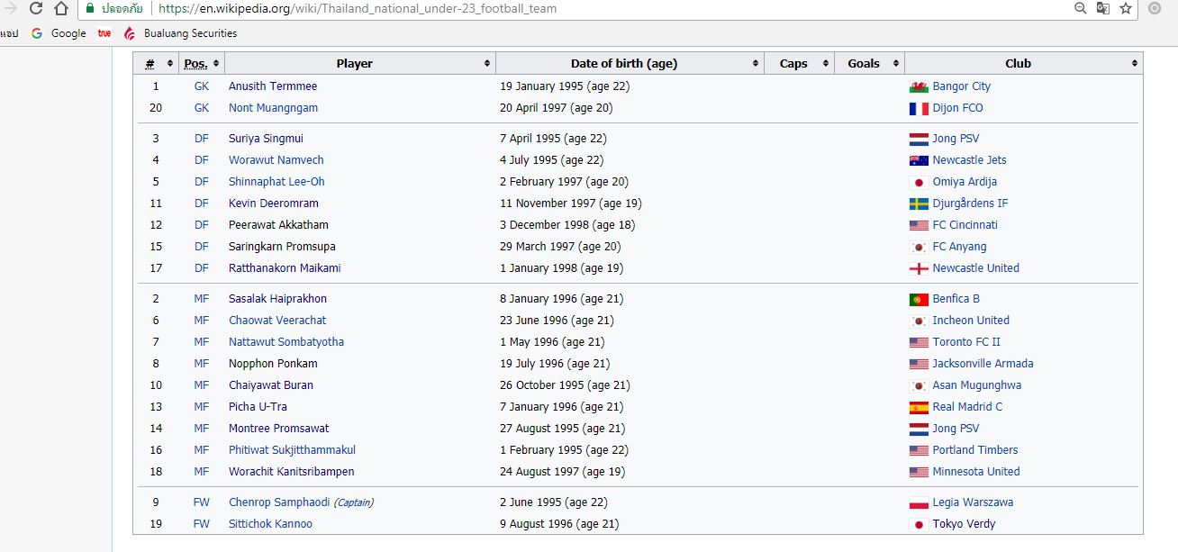The image size is (1178, 552).
Task: Click the US flag beside FC Cincinnati
Action: 919,226
